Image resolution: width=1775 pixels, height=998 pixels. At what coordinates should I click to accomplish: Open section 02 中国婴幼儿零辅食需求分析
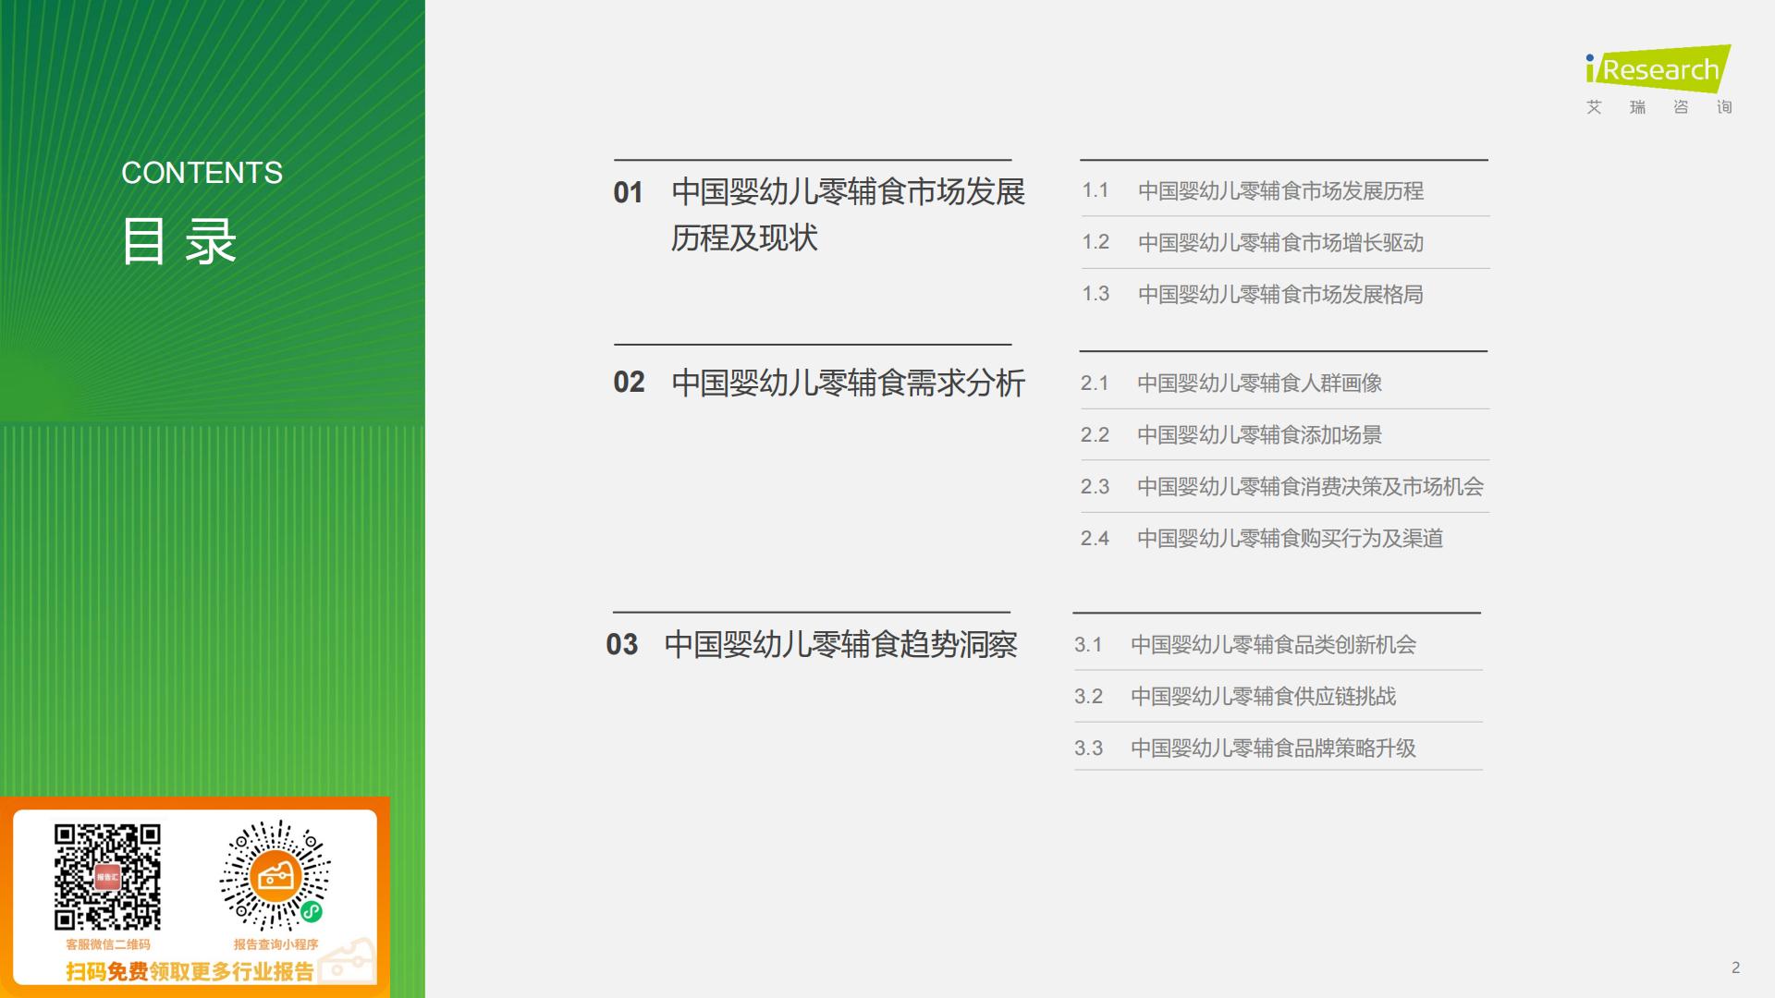(x=819, y=383)
